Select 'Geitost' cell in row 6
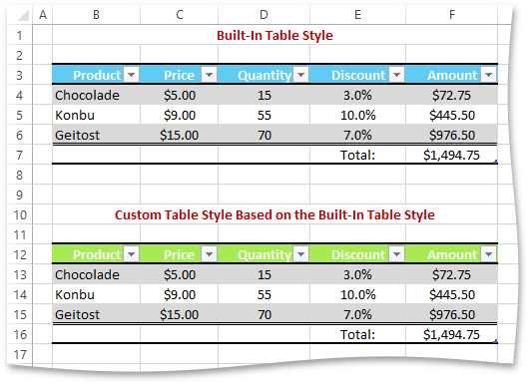This screenshot has width=532, height=387. (x=97, y=135)
